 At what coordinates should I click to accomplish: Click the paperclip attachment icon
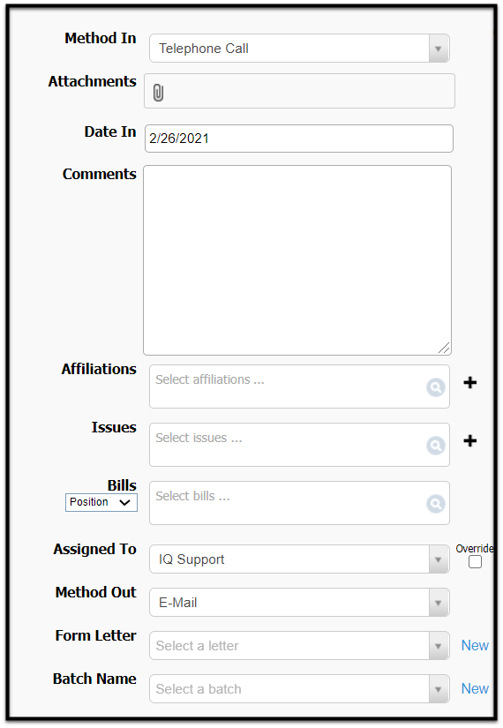(x=158, y=93)
